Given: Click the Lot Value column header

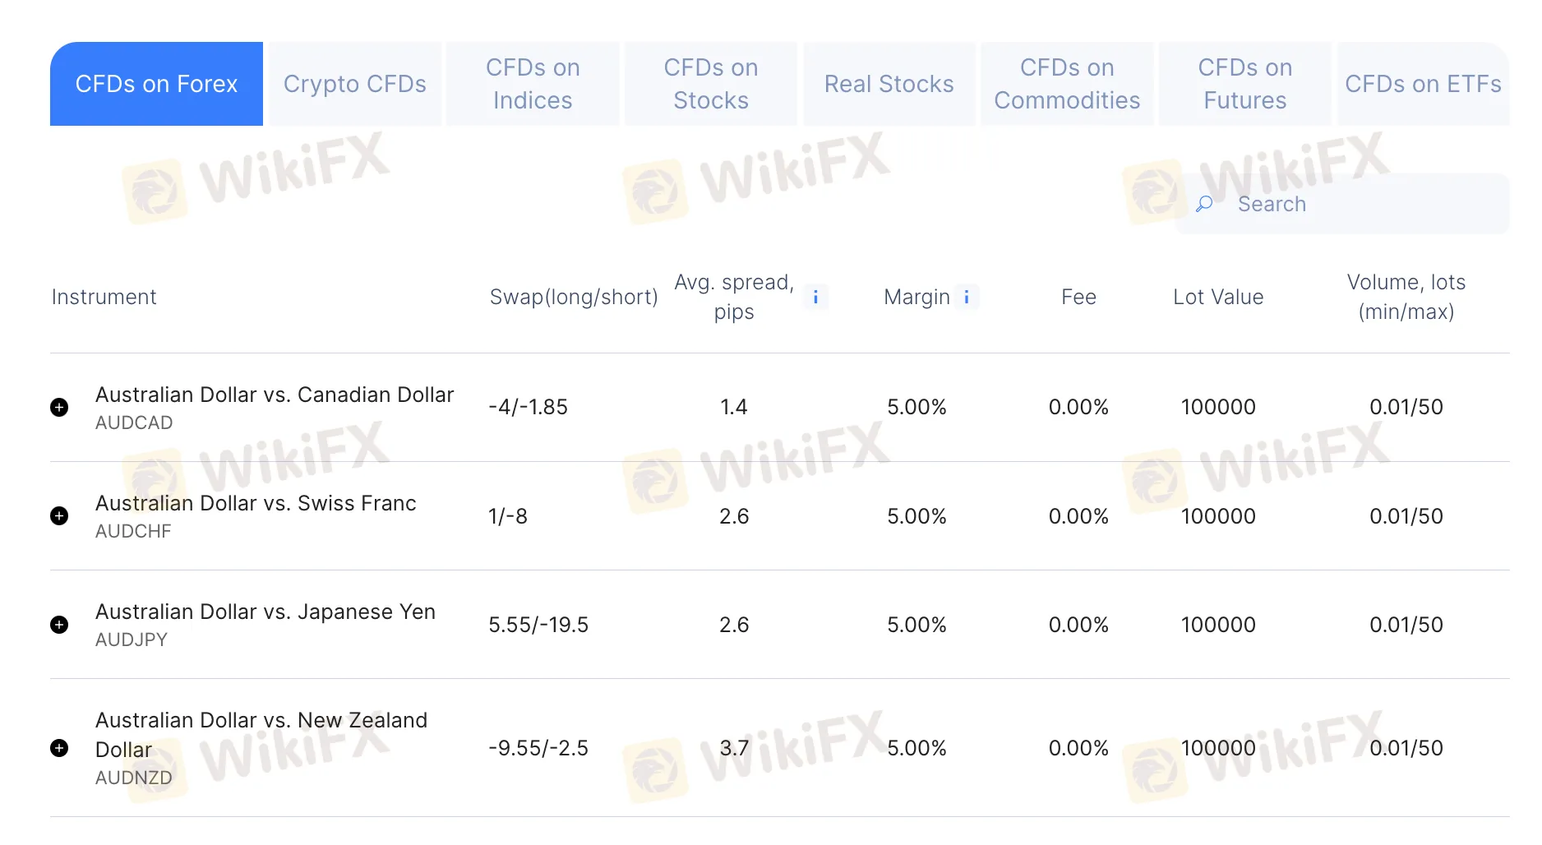Looking at the screenshot, I should [1218, 297].
